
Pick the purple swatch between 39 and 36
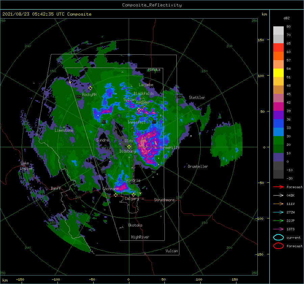[x=278, y=115]
